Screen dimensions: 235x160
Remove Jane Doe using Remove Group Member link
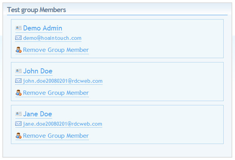click(x=56, y=136)
